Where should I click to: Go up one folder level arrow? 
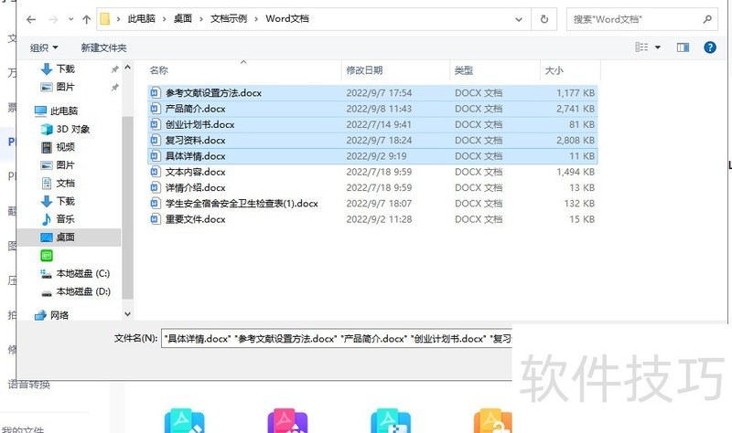pos(86,19)
